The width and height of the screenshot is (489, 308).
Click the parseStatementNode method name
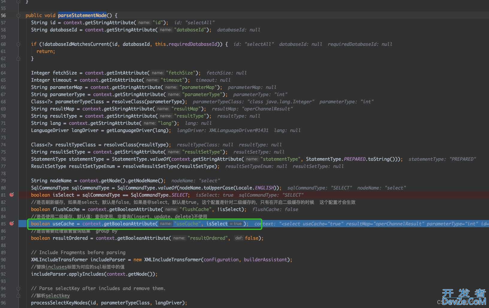(82, 15)
